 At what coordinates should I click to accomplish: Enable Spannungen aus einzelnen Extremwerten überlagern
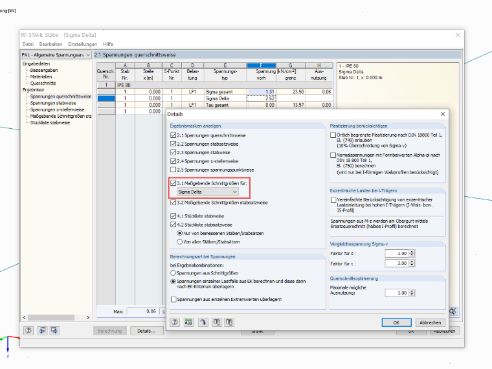(x=173, y=299)
